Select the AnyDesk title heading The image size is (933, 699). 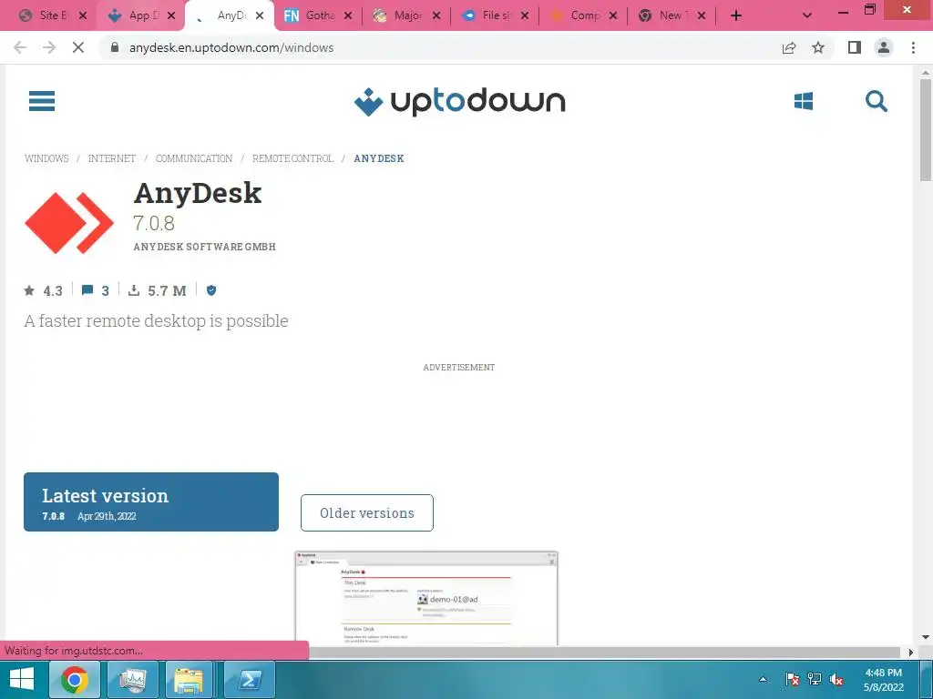tap(198, 193)
